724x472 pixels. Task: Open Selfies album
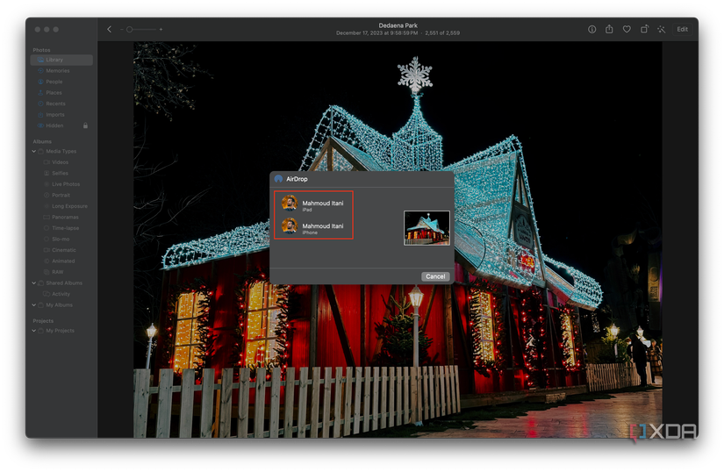pos(60,174)
